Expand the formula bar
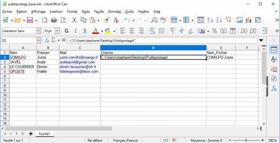The height and width of the screenshot is (143, 280). 261,40
